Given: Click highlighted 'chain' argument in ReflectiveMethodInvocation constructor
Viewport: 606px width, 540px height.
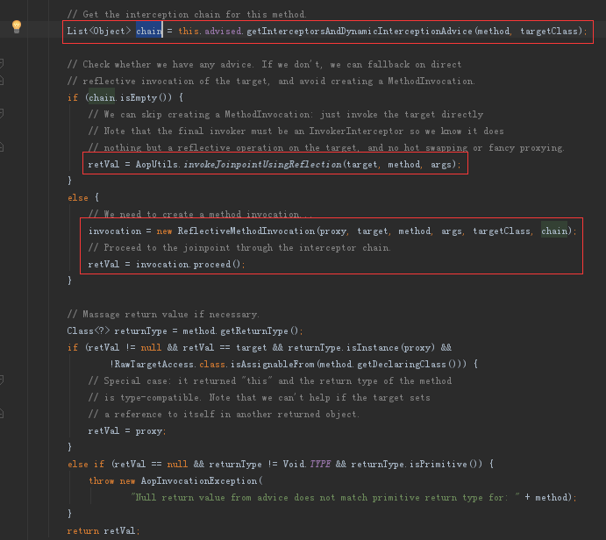Looking at the screenshot, I should 554,231.
